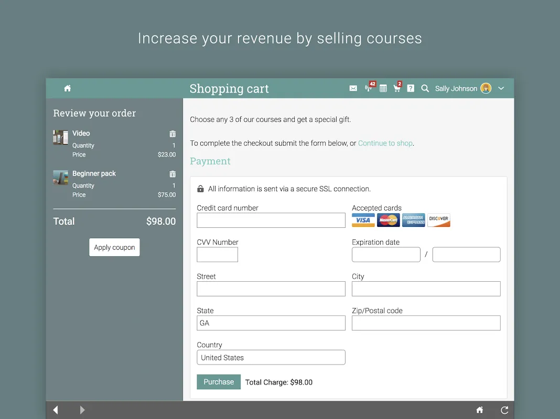Go back using bottom left arrow
The width and height of the screenshot is (560, 419).
(56, 410)
